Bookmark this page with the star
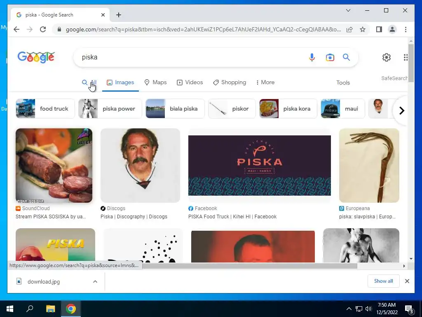This screenshot has width=422, height=317. coord(363,29)
